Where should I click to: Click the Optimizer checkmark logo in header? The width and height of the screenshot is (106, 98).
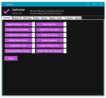(x=6, y=11)
